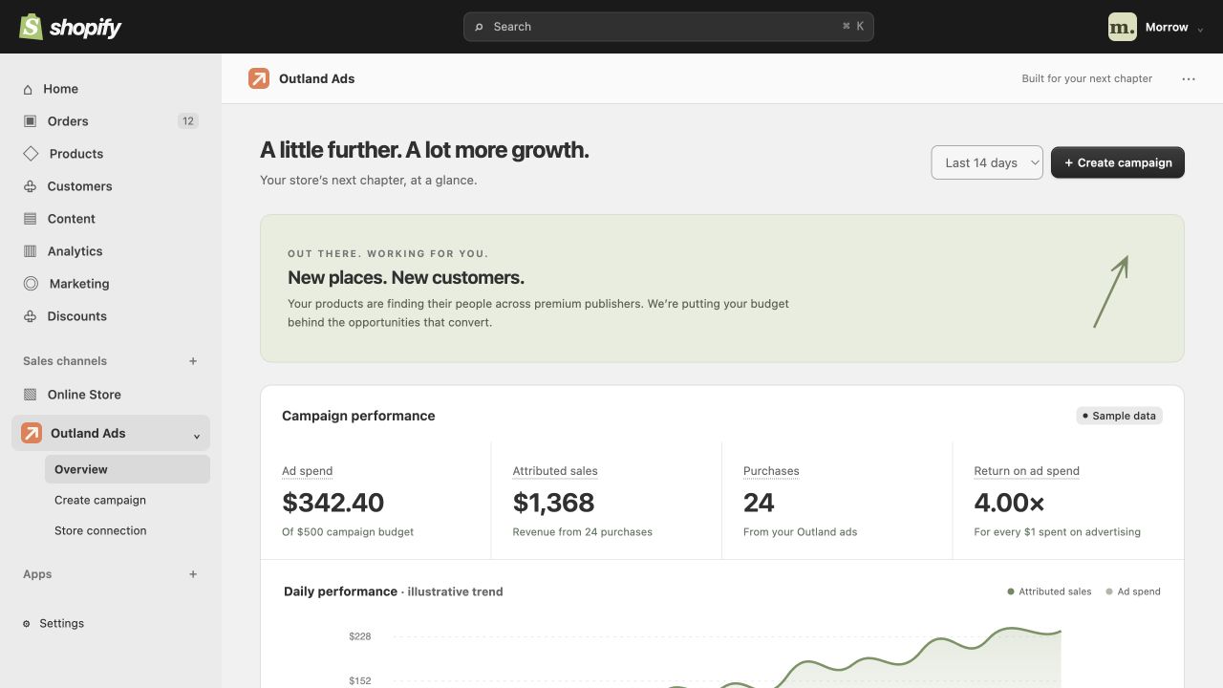
Task: Click the Sales channels section heading
Action: (65, 361)
